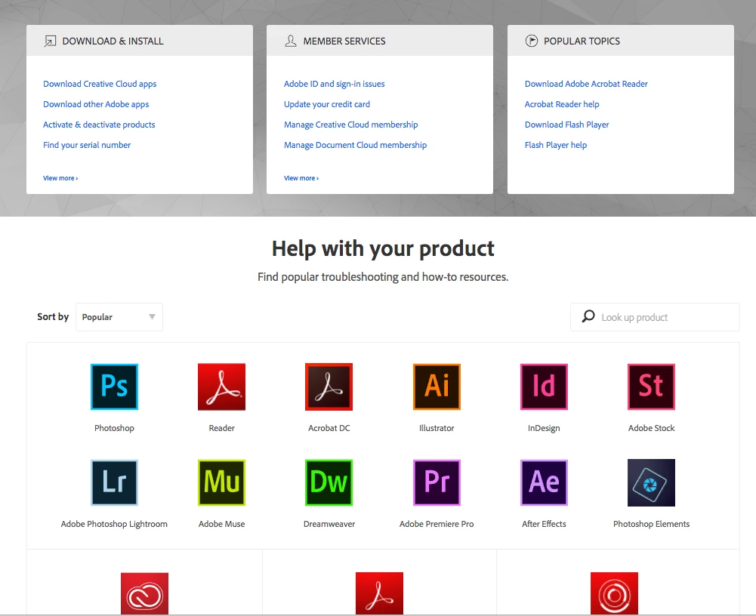Click the After Effects label
Screen dimensions: 756x616
[x=544, y=524]
